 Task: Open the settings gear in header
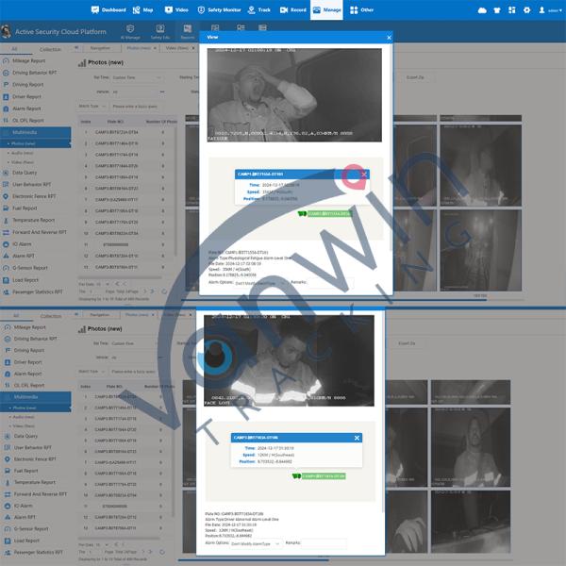point(526,9)
